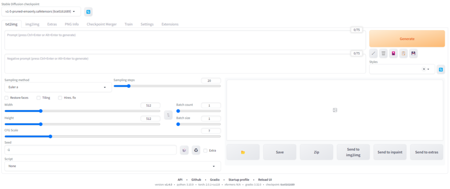This screenshot has height=189, width=450.
Task: Expand the Script dropdown
Action: tap(112, 166)
